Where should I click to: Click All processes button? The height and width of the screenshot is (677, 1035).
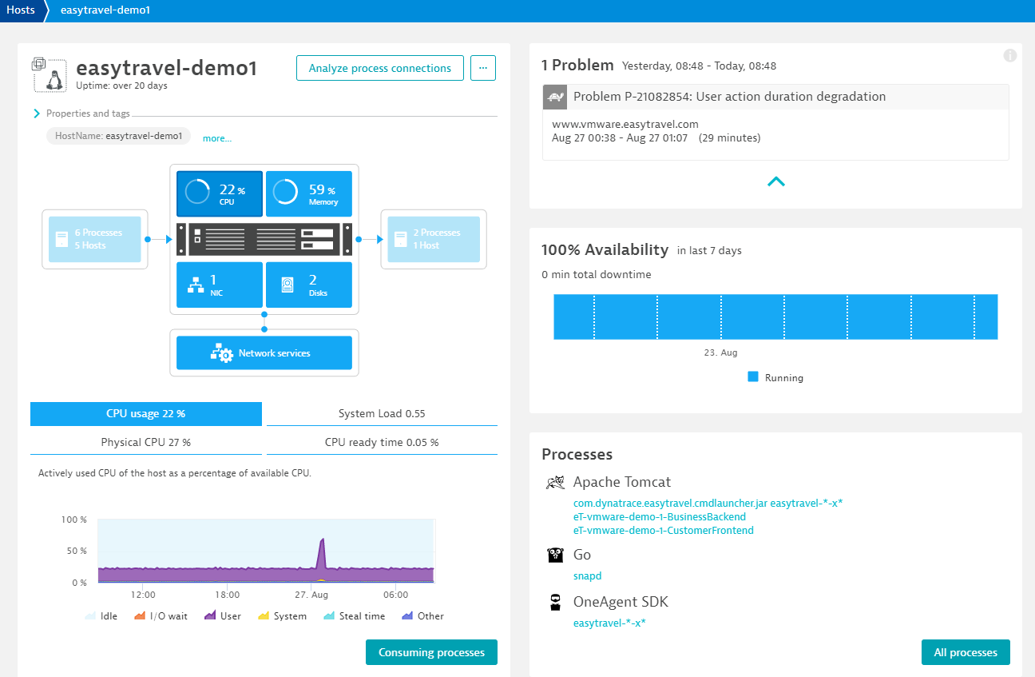tap(966, 652)
